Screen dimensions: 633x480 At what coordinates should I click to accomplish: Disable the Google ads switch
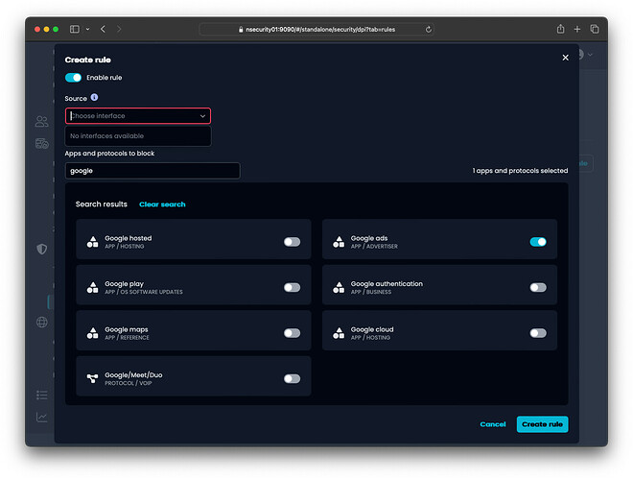point(538,242)
